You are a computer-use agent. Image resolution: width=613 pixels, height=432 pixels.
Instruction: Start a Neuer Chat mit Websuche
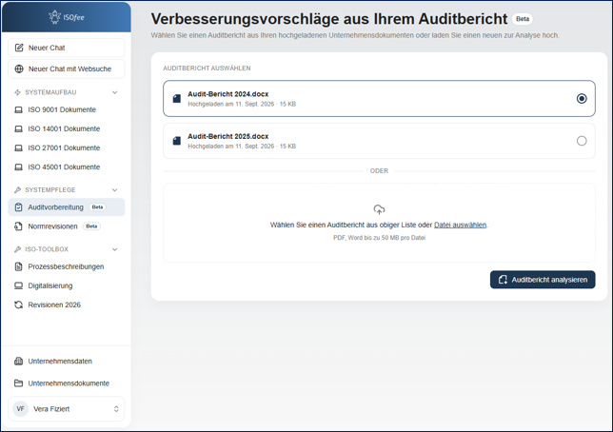tap(67, 69)
